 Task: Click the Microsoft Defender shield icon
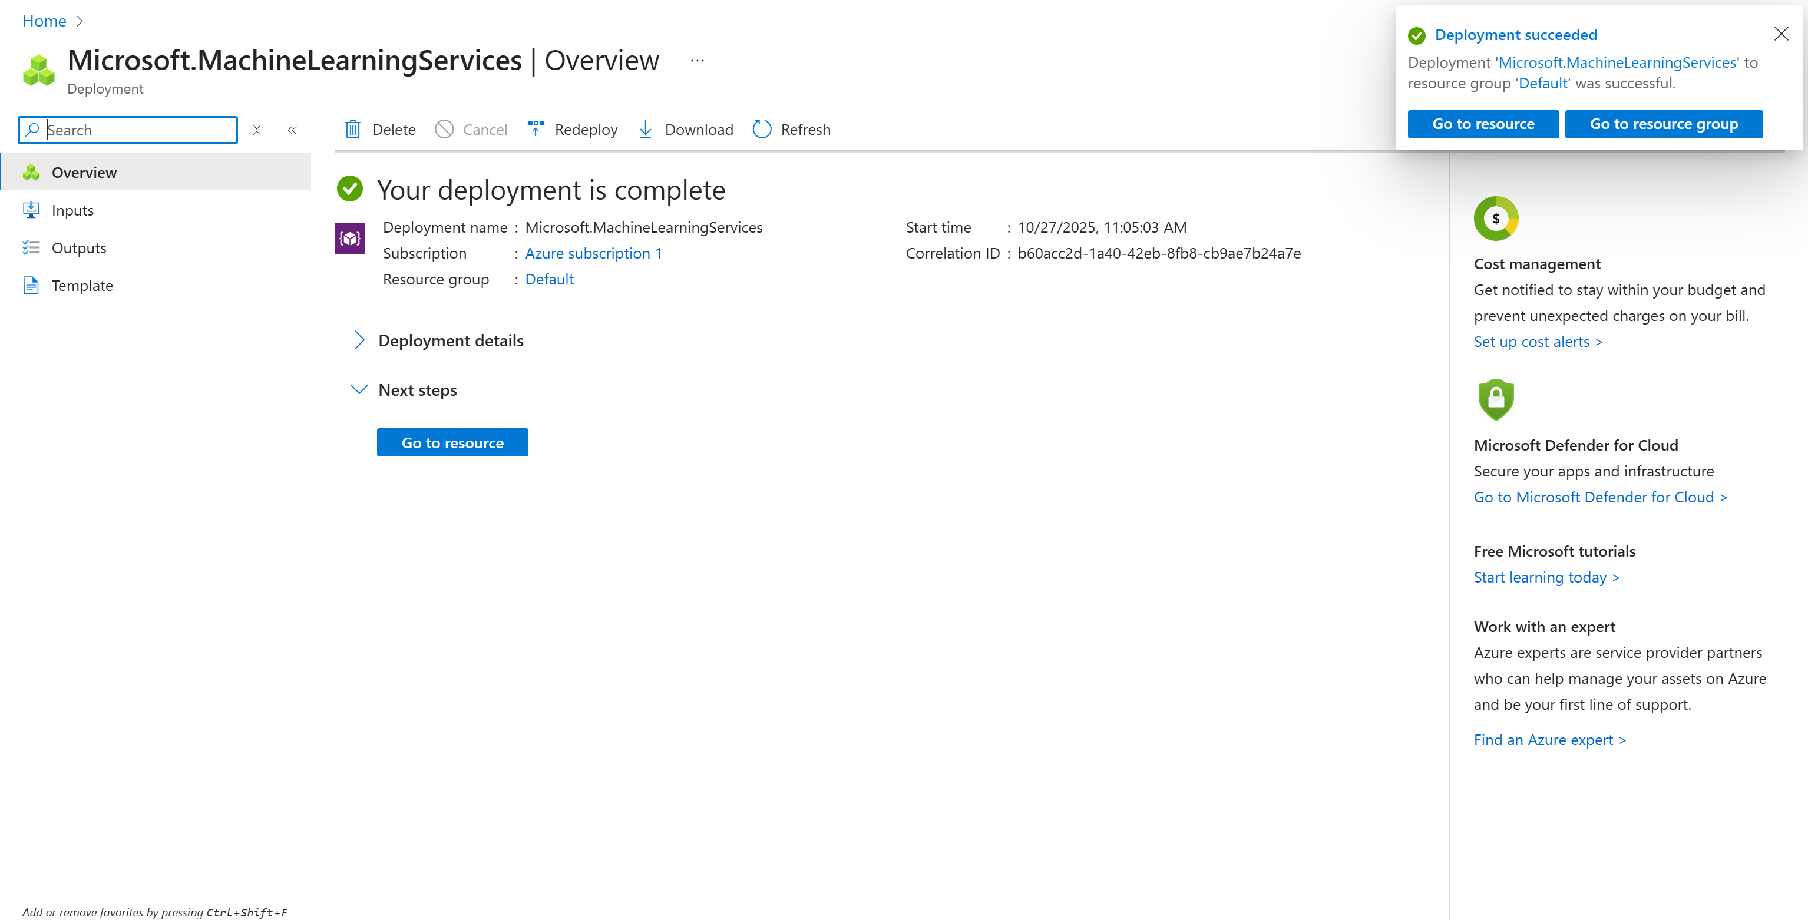coord(1496,399)
